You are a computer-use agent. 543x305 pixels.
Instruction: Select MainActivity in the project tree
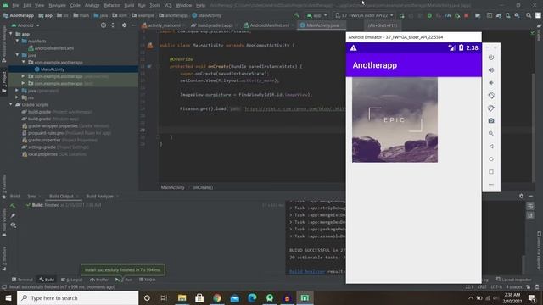click(53, 69)
